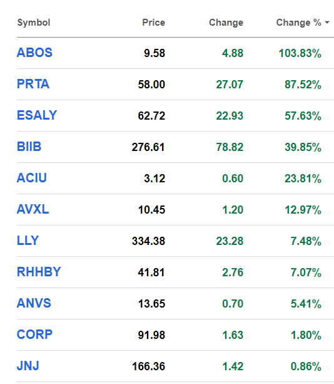The image size is (334, 384).
Task: Click the Change column header
Action: point(226,23)
